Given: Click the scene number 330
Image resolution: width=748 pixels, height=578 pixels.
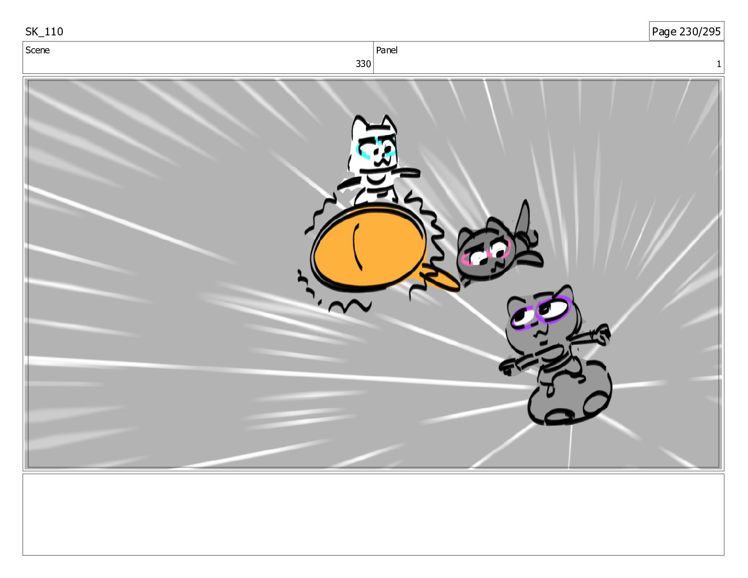Looking at the screenshot, I should [x=363, y=64].
